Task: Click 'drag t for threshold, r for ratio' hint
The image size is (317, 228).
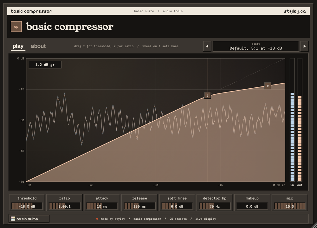Action: tap(104, 46)
